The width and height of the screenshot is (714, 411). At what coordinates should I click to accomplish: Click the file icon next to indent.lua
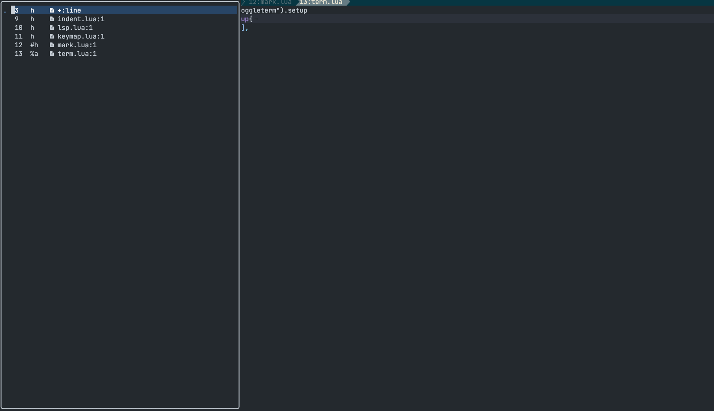click(x=52, y=19)
